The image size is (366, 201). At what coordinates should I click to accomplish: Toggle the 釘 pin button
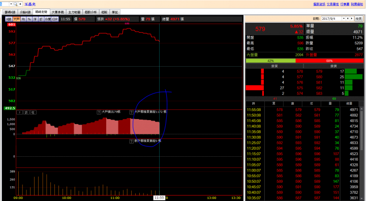click(41, 19)
